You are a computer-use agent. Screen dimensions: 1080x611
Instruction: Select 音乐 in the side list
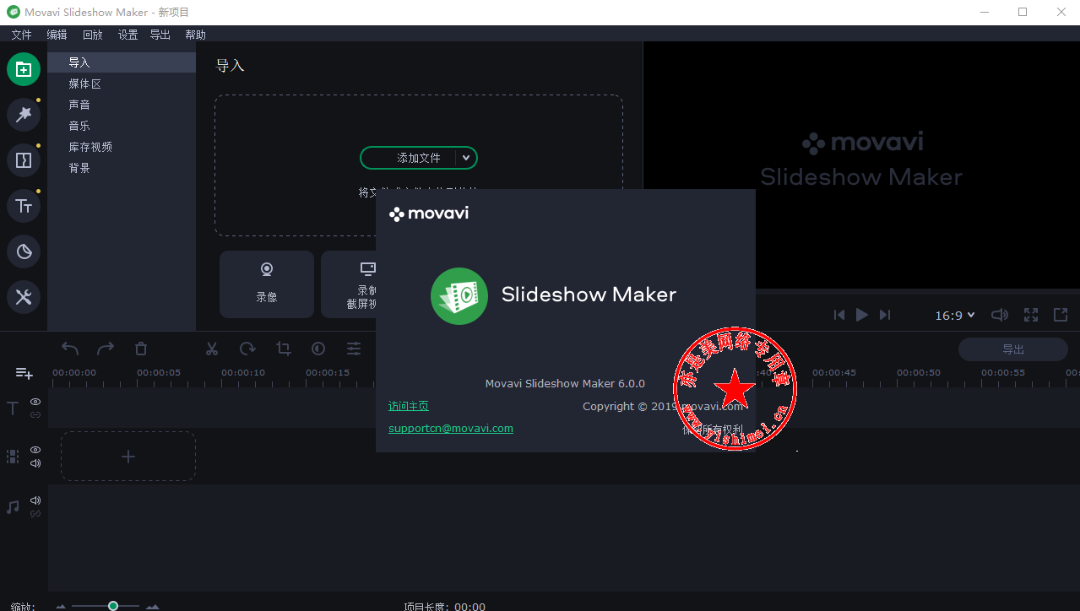(x=122, y=126)
